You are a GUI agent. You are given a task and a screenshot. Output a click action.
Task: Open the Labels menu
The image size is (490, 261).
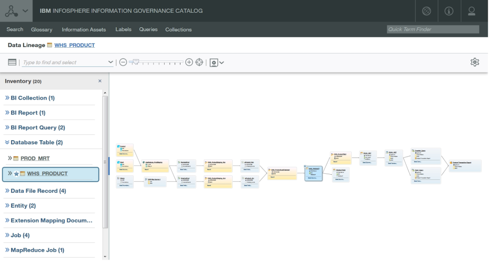click(123, 29)
